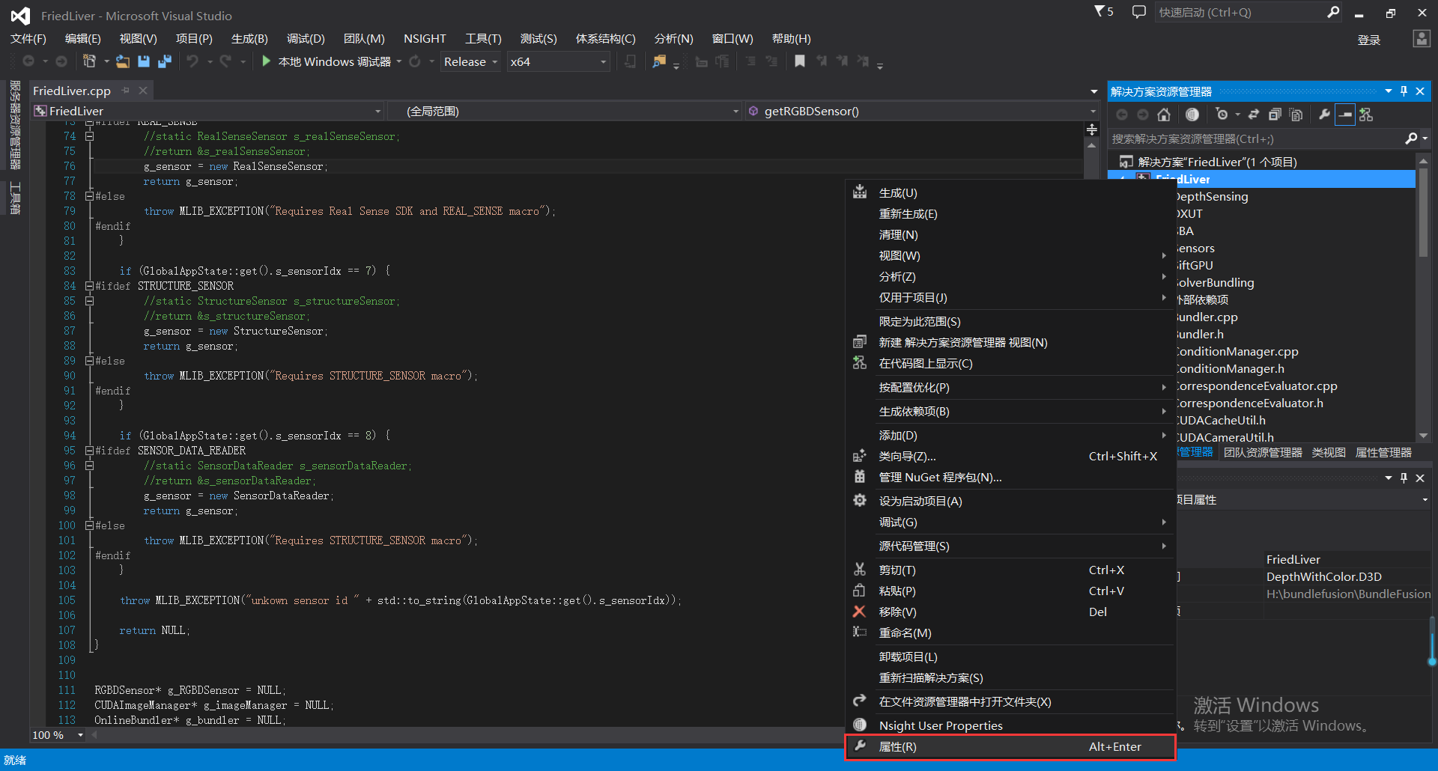
Task: Click the 登录 sign-in link
Action: (1368, 40)
